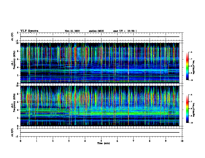Click the ch.1 PSD color bar
Screen dimensions: 205x158
pos(187,66)
